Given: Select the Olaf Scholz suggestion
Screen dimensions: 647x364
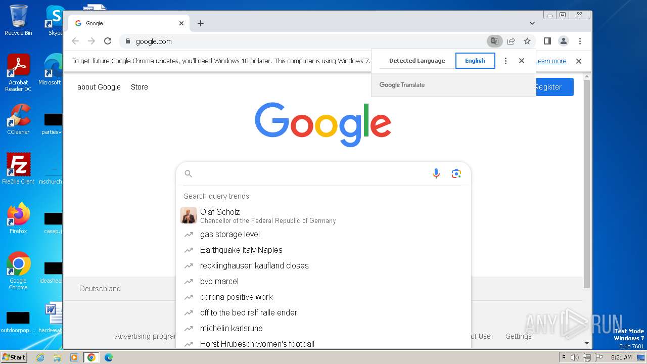Looking at the screenshot, I should coord(323,216).
